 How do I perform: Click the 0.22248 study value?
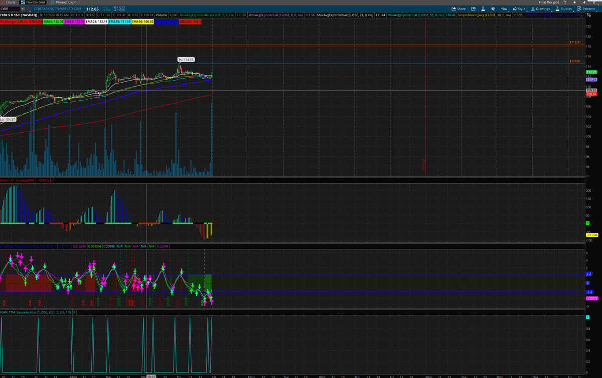[x=163, y=246]
